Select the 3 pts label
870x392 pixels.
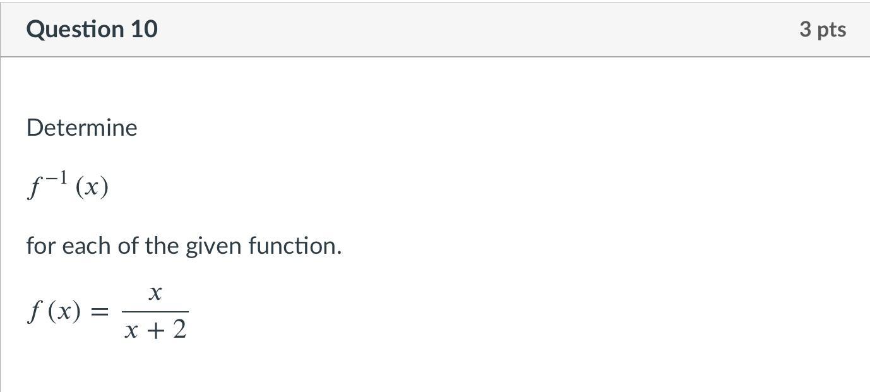(822, 29)
